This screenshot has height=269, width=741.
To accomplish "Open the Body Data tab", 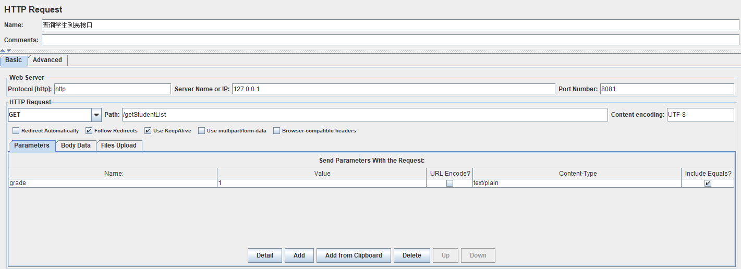I will click(76, 145).
